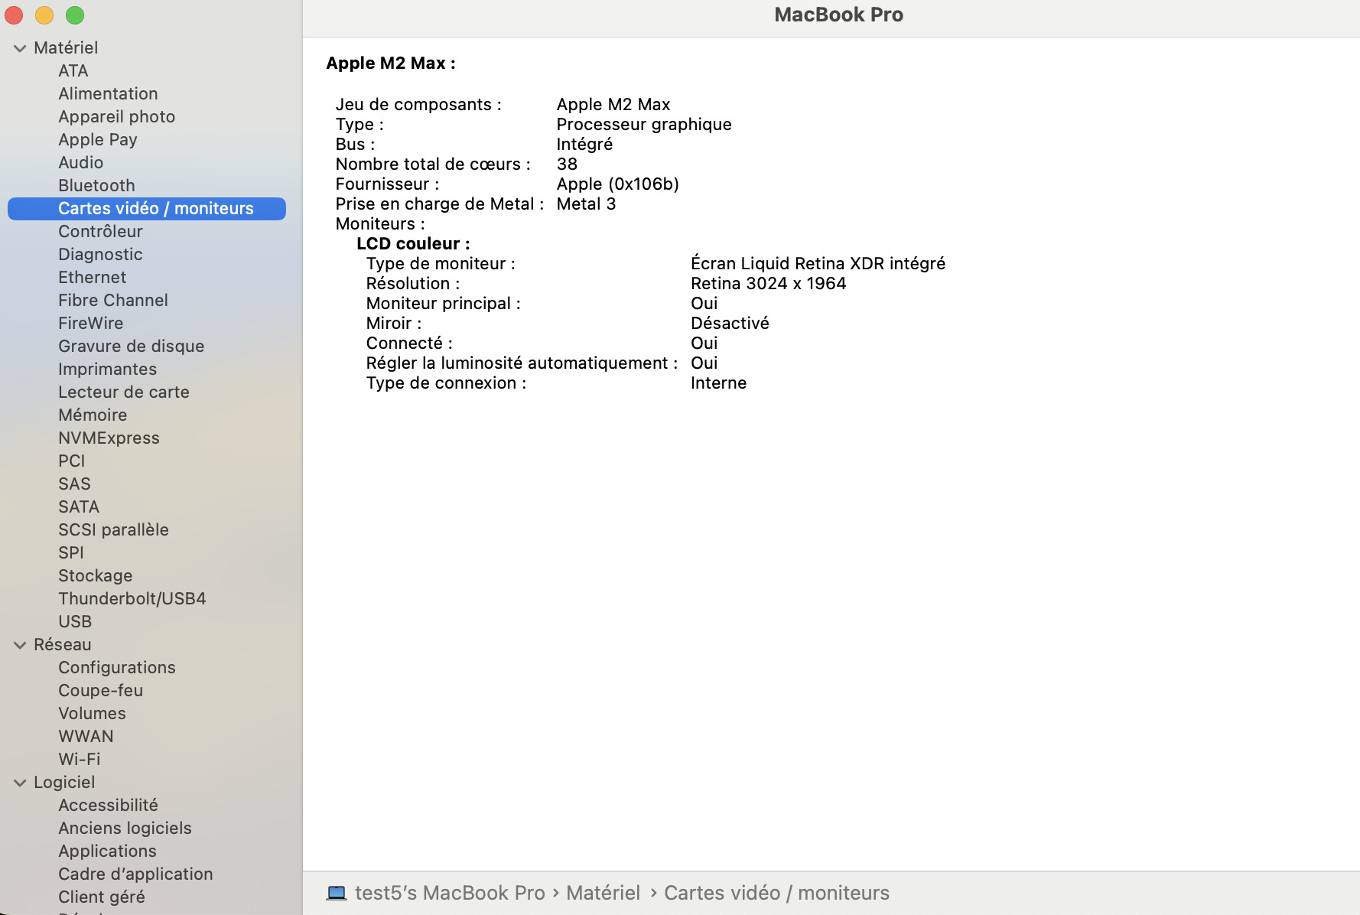Click the MacBook Pro title bar label
The image size is (1360, 915).
click(838, 15)
